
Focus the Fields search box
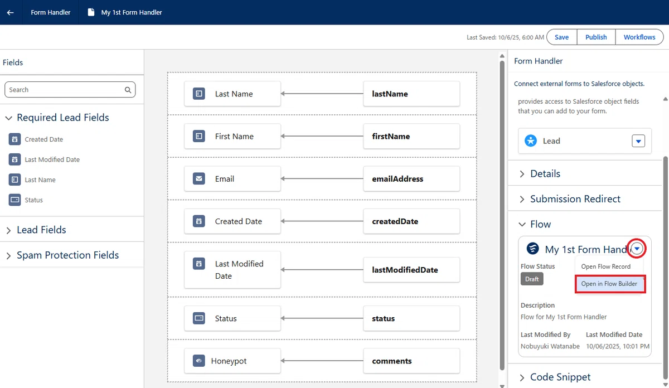click(x=70, y=90)
